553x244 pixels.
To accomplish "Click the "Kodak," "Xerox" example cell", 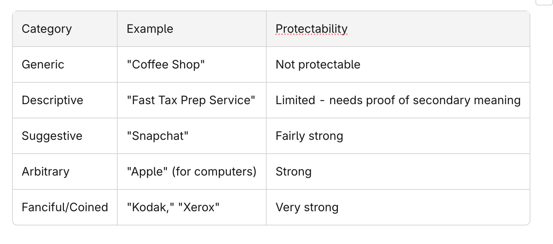I will pyautogui.click(x=192, y=207).
